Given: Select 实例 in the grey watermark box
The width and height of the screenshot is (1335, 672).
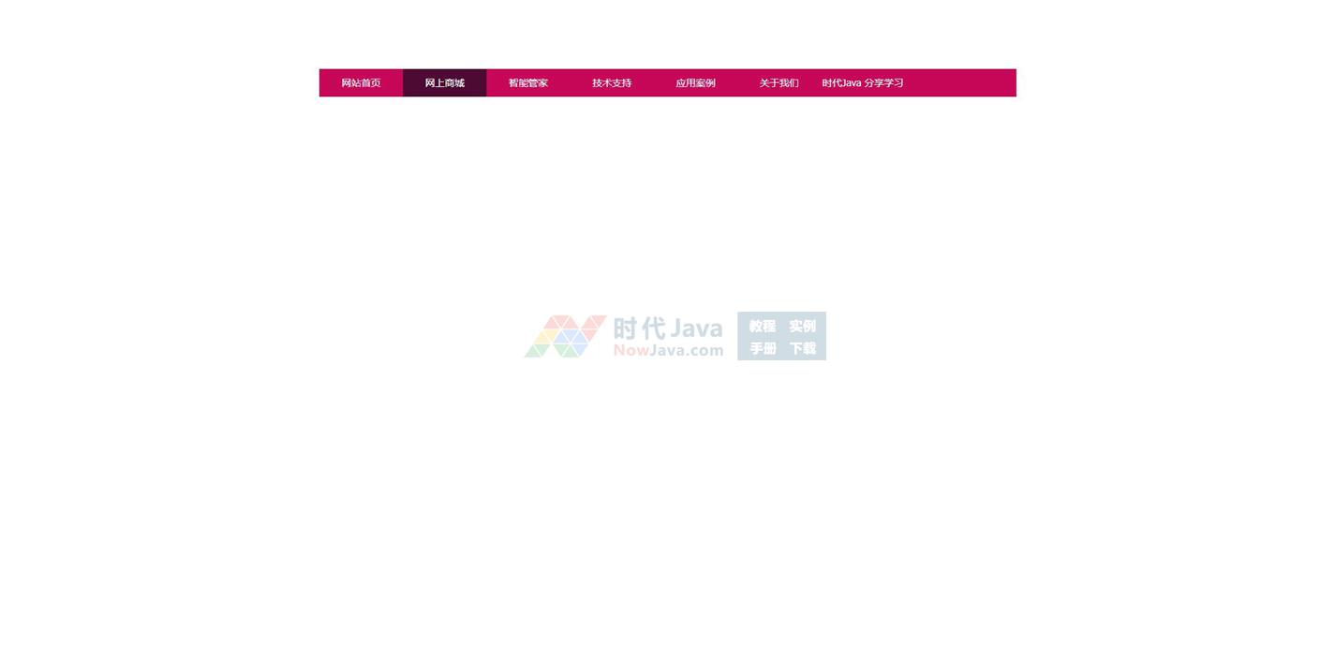Looking at the screenshot, I should 802,327.
